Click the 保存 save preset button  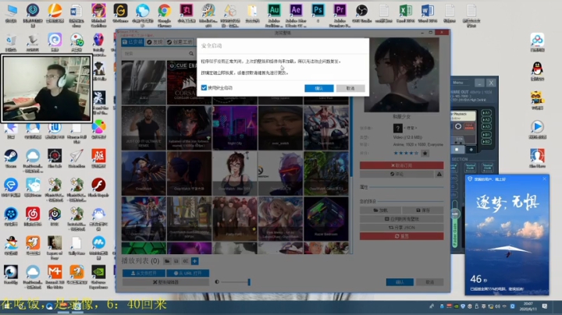[x=422, y=210]
